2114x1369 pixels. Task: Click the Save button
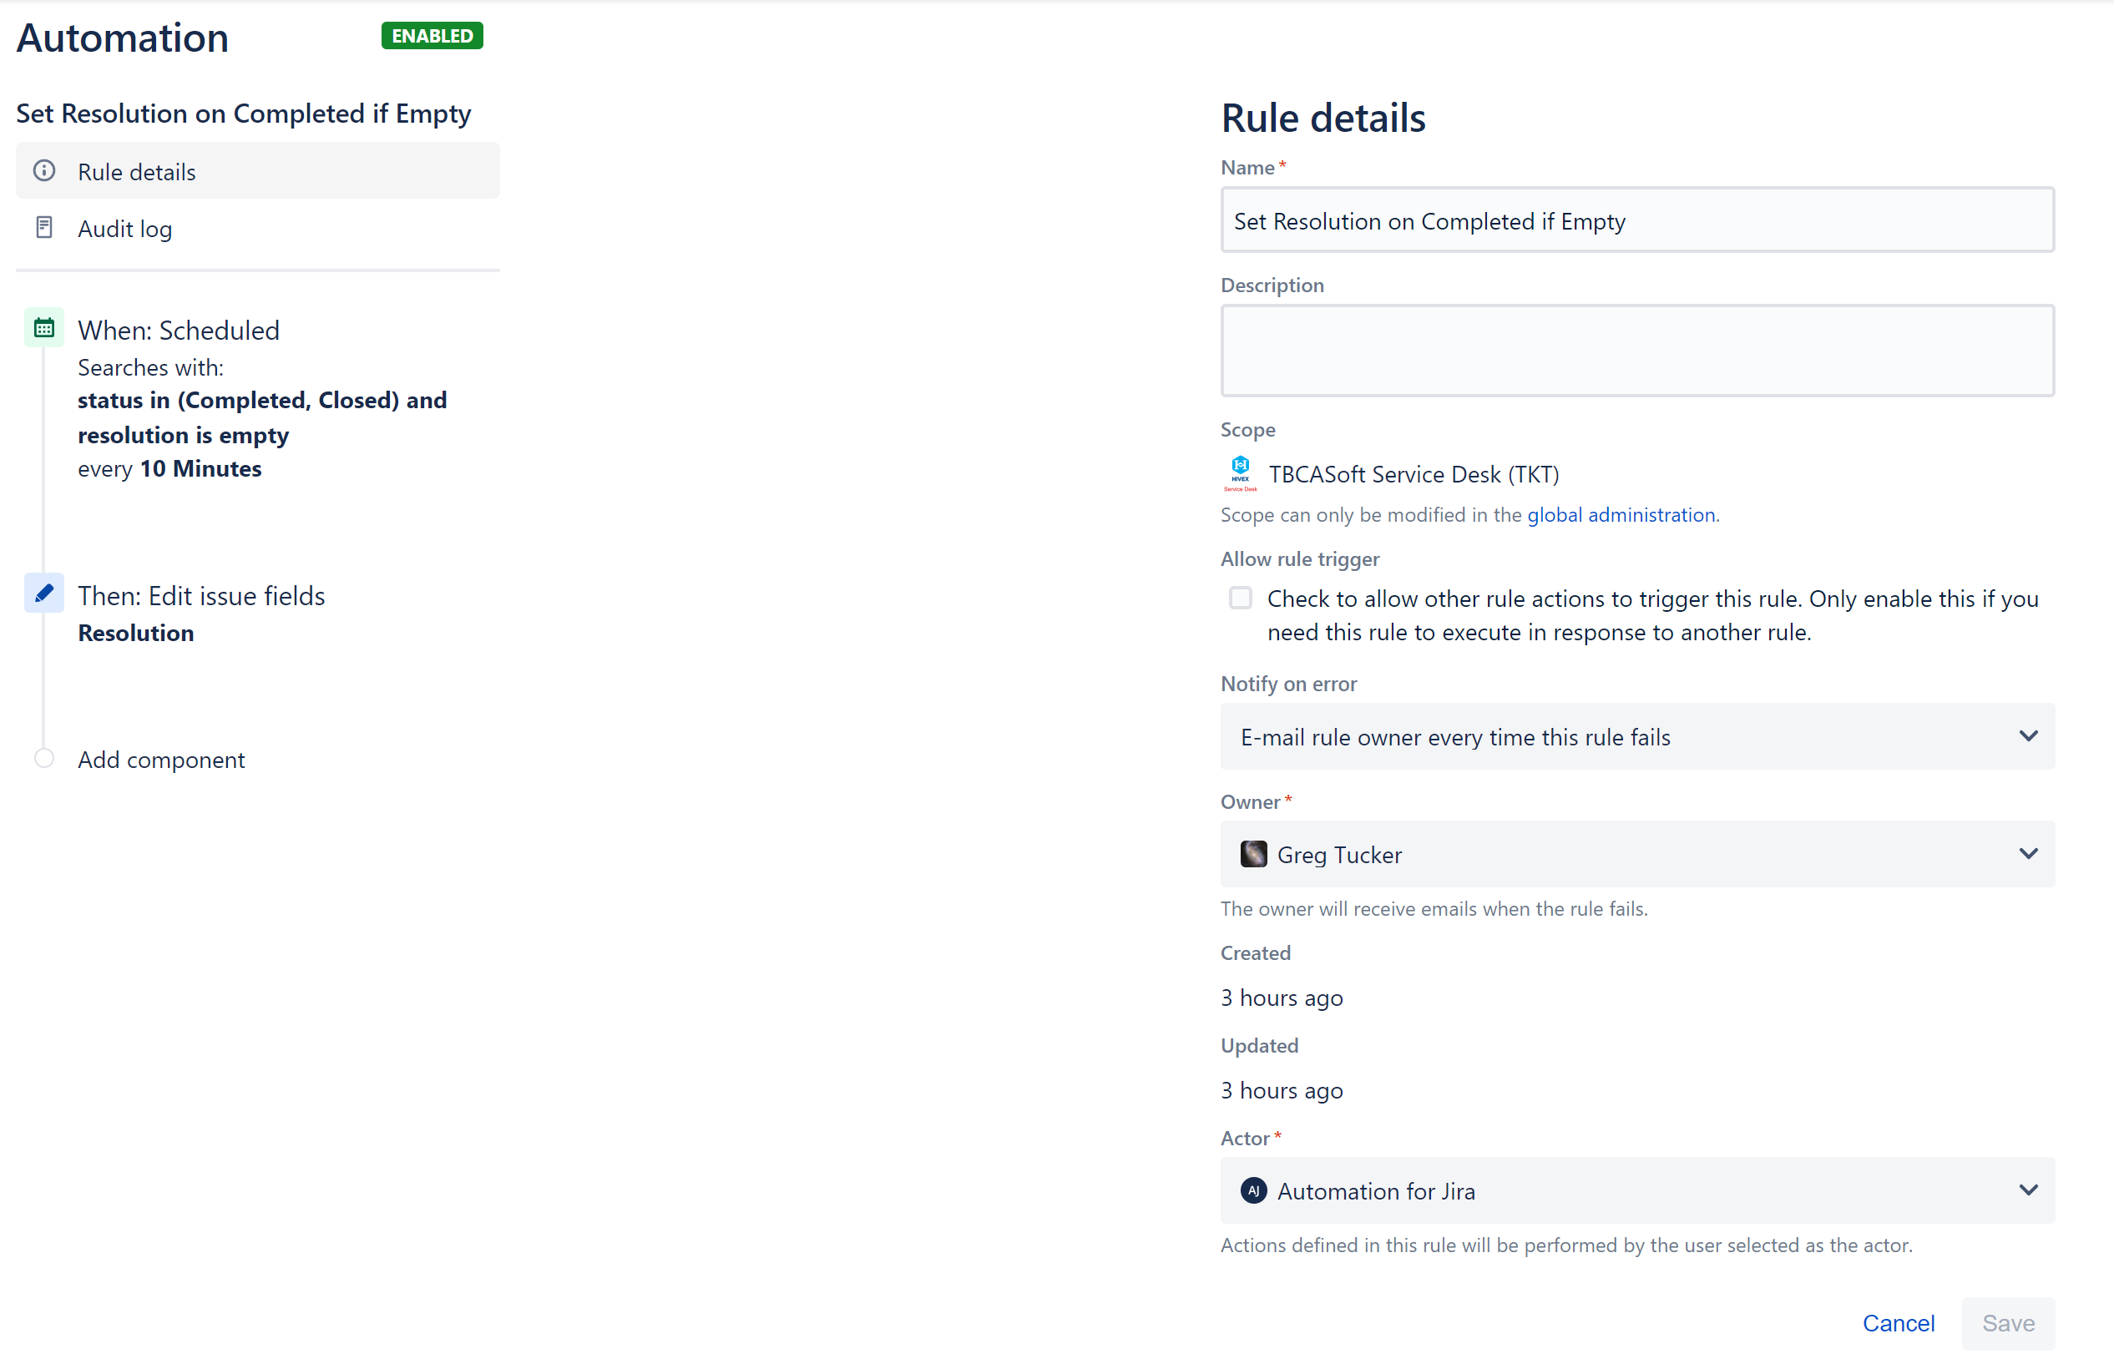2007,1323
